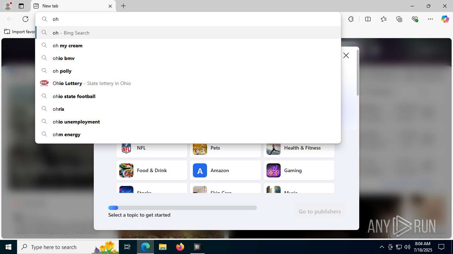
Task: Go back with the back arrow
Action: click(10, 19)
